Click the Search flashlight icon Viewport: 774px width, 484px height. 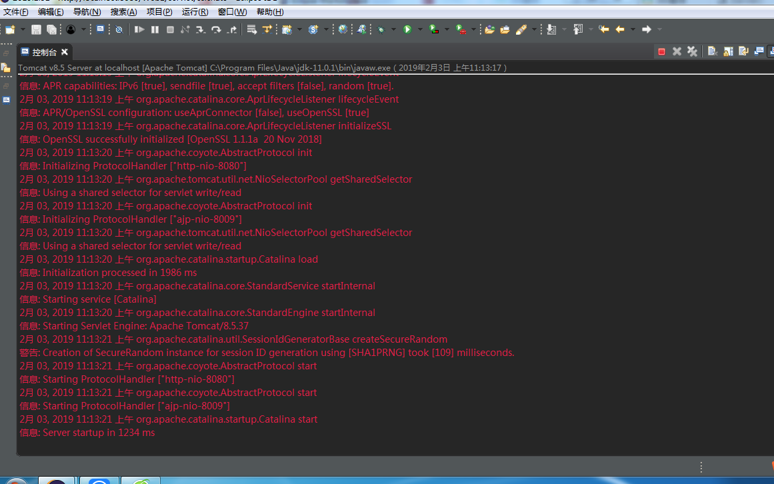point(521,29)
